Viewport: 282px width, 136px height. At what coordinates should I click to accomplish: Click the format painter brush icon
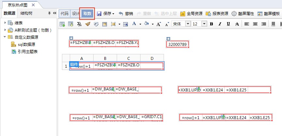[x=87, y=24]
